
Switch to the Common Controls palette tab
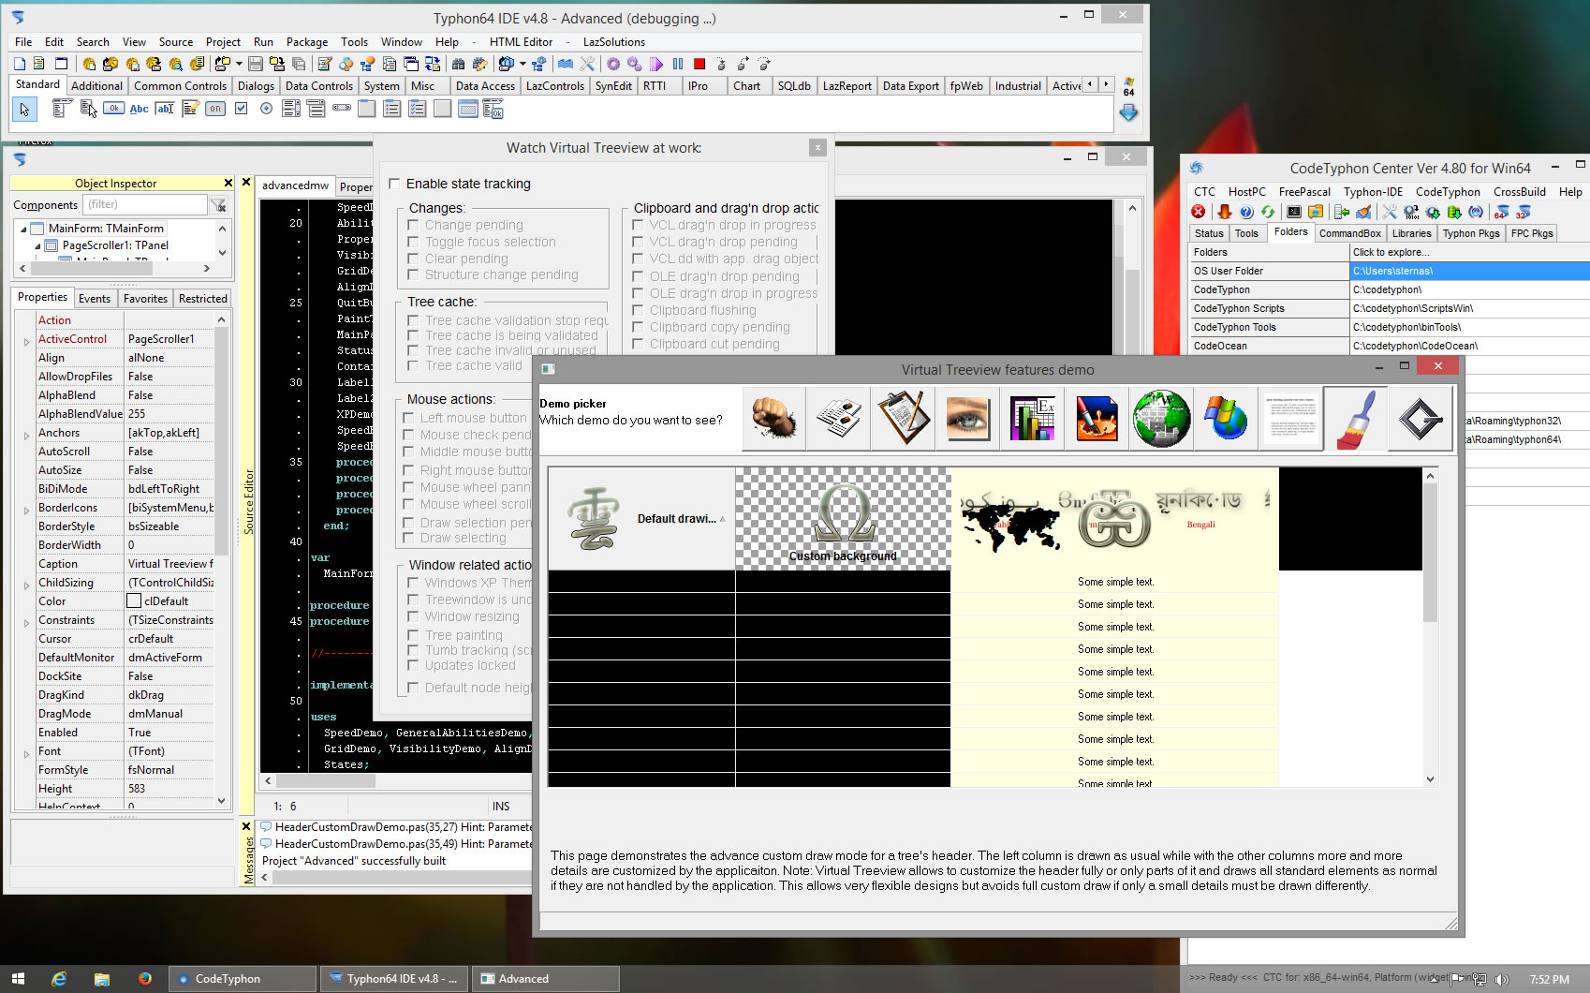(180, 86)
